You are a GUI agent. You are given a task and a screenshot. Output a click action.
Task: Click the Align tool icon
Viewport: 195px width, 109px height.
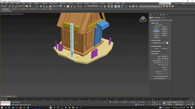(x=105, y=6)
